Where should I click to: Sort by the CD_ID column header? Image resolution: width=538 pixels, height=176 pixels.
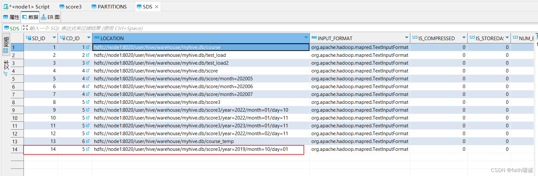72,38
